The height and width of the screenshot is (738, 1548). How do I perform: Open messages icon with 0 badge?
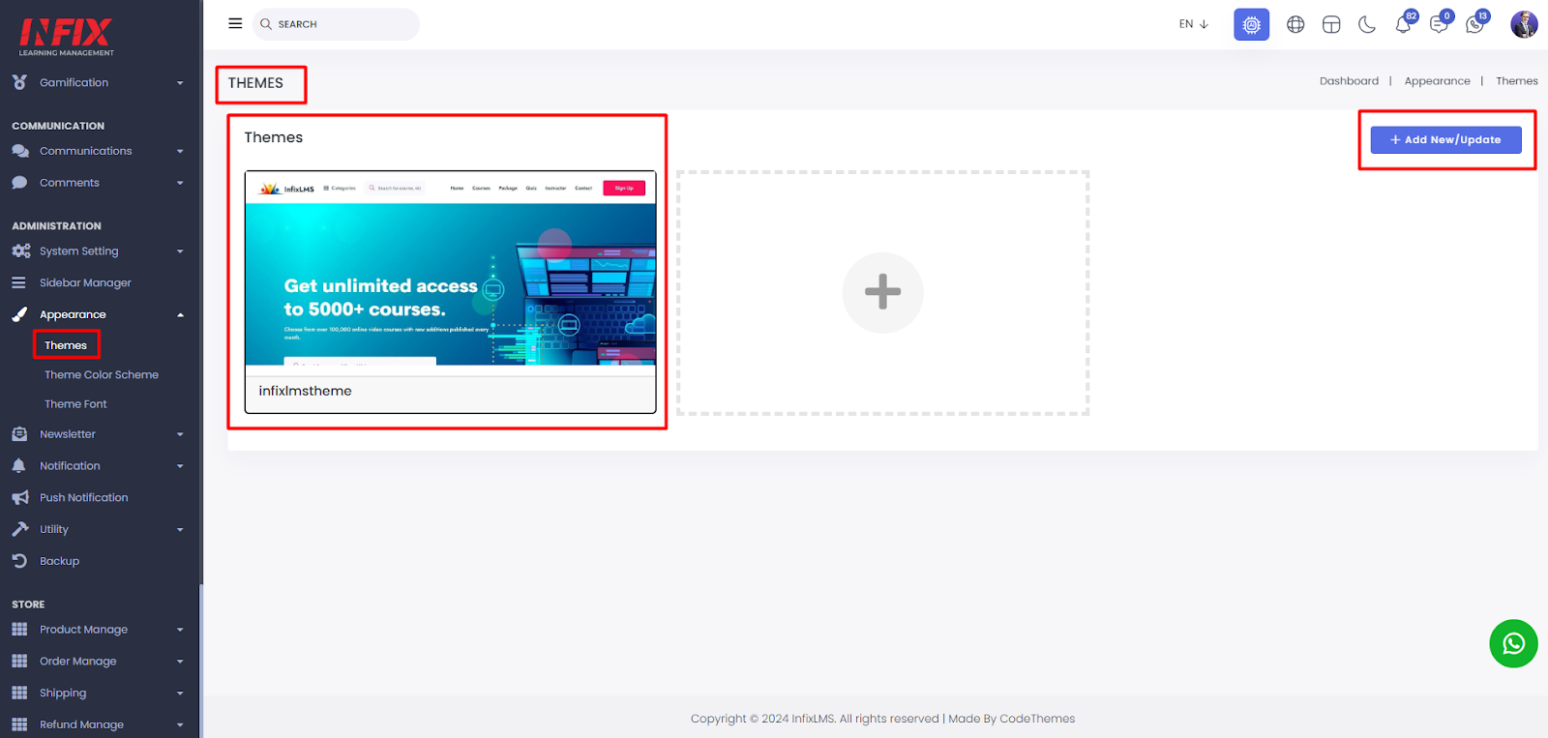point(1440,23)
